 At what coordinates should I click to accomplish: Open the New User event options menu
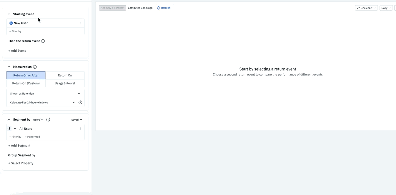point(81,23)
